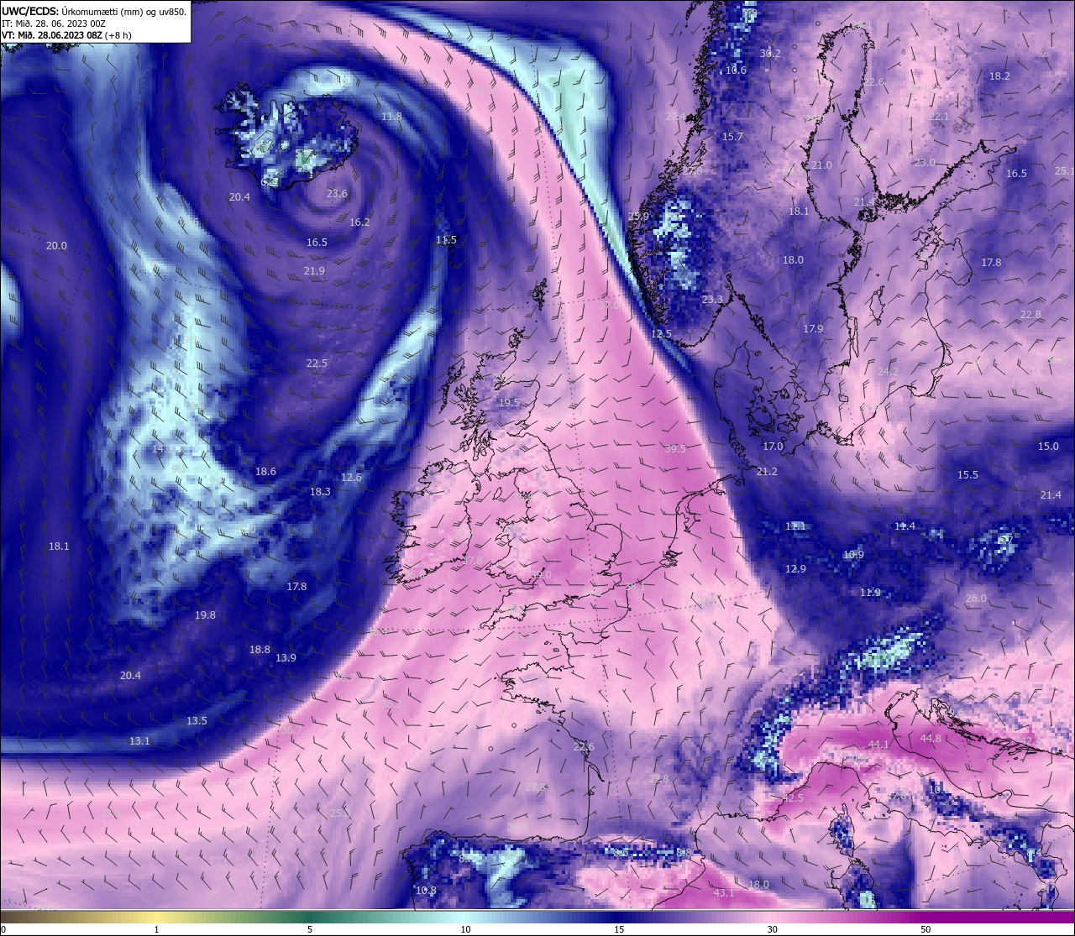Pick the yellow section of the color bar above label 1
The width and height of the screenshot is (1075, 936).
156,917
